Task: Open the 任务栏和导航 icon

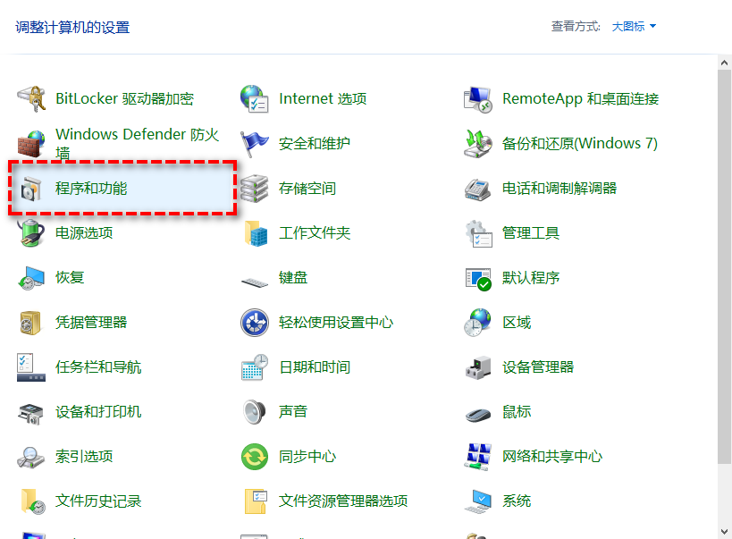Action: 31,367
